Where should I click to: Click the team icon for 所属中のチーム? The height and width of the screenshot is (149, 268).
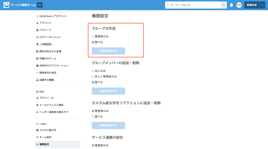tap(37, 59)
